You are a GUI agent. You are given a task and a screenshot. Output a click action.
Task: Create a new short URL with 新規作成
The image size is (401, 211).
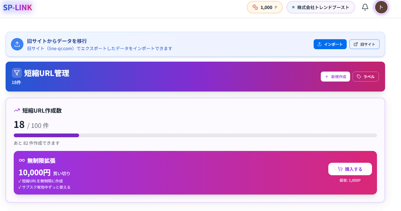[x=335, y=77]
